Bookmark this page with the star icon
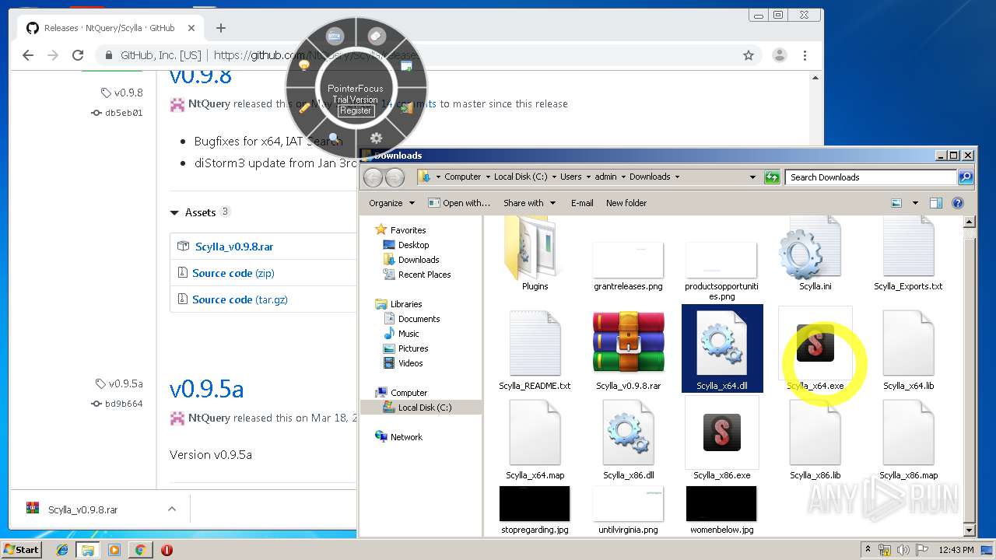Image resolution: width=996 pixels, height=560 pixels. pos(749,55)
